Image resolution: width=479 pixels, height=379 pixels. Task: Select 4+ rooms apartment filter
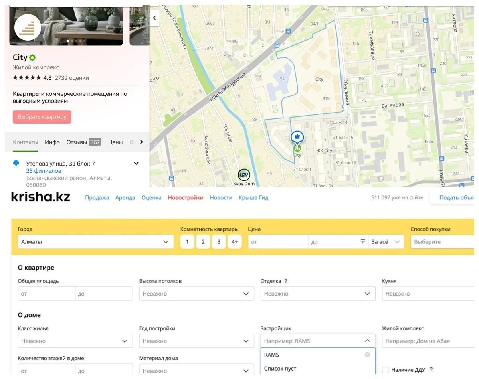(x=234, y=242)
